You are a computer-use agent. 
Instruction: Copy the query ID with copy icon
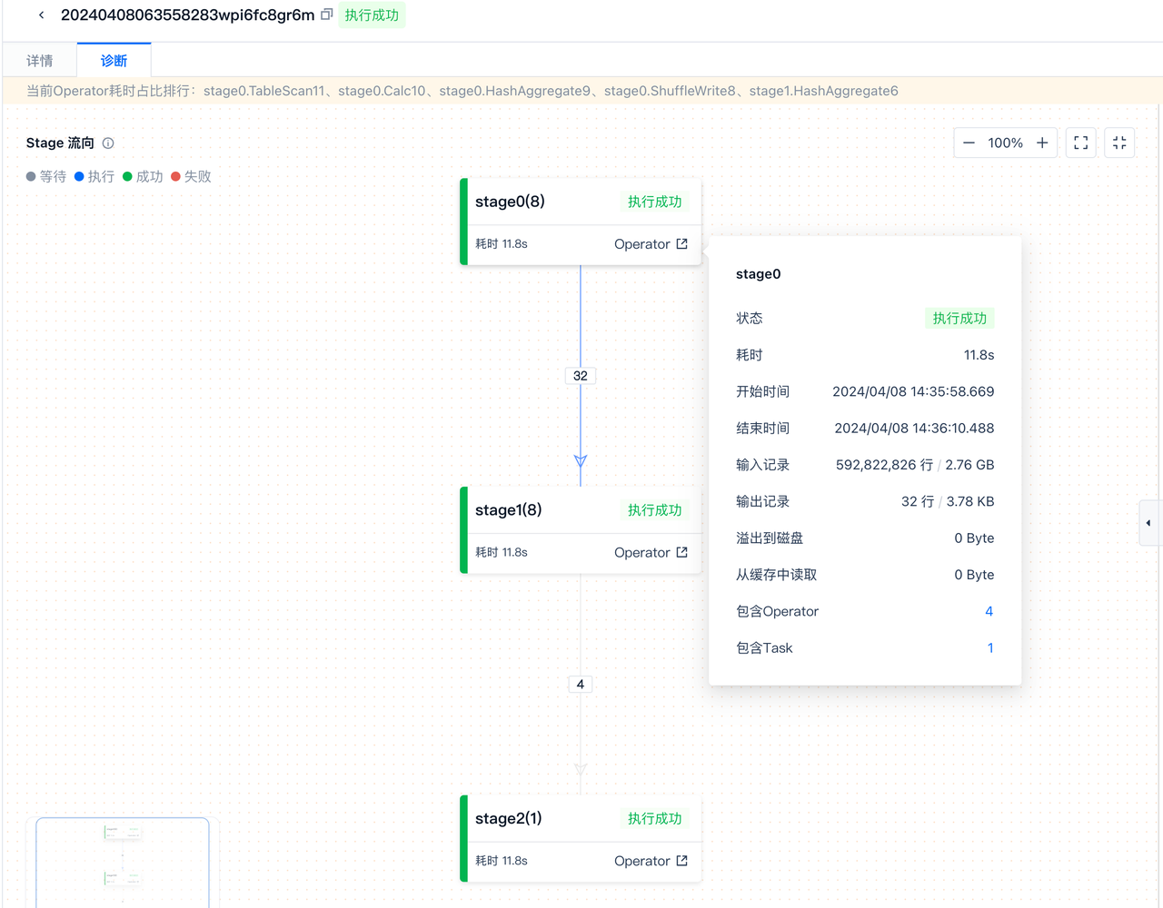click(327, 15)
